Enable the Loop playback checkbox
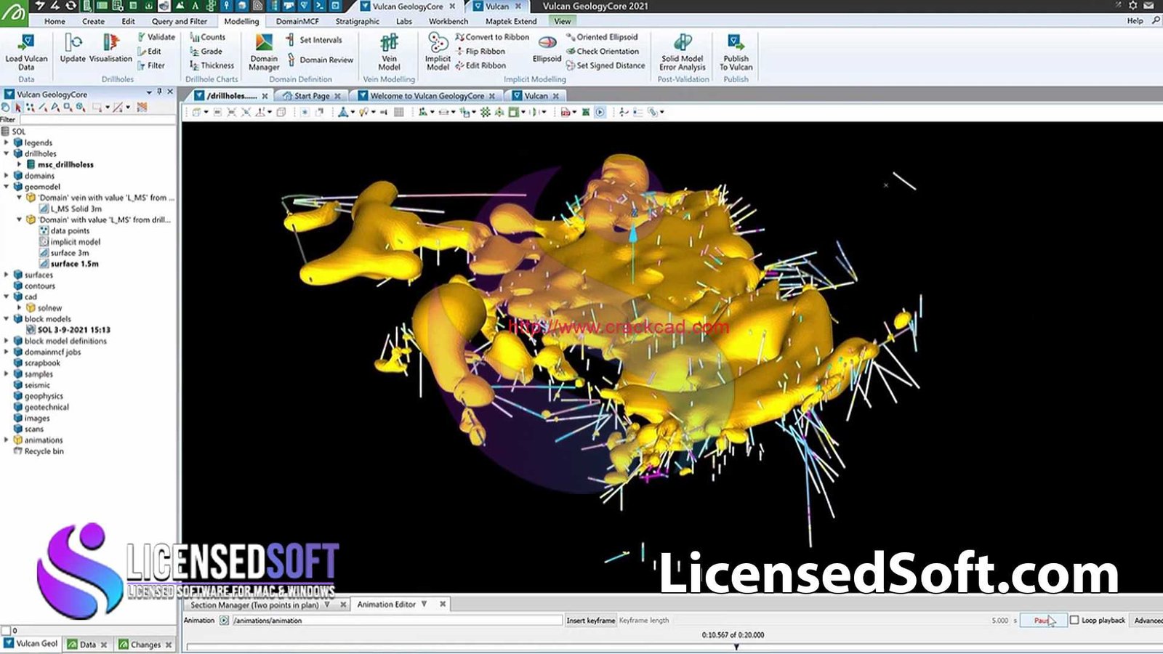 pos(1074,620)
